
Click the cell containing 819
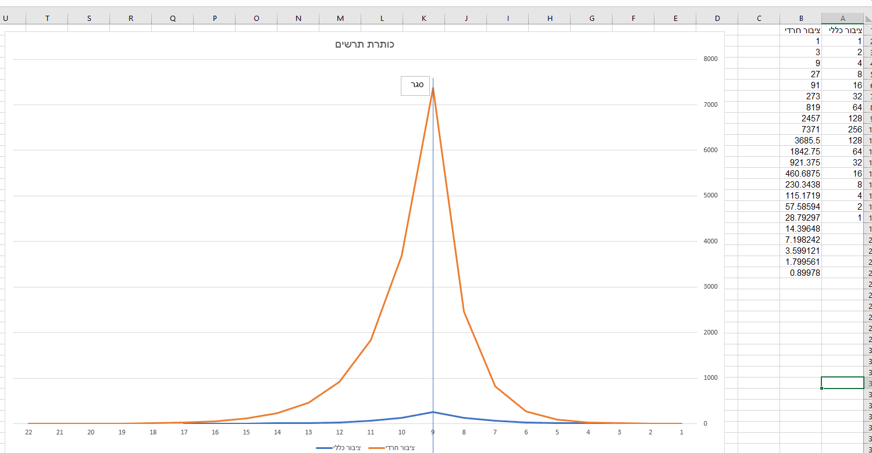coord(801,107)
